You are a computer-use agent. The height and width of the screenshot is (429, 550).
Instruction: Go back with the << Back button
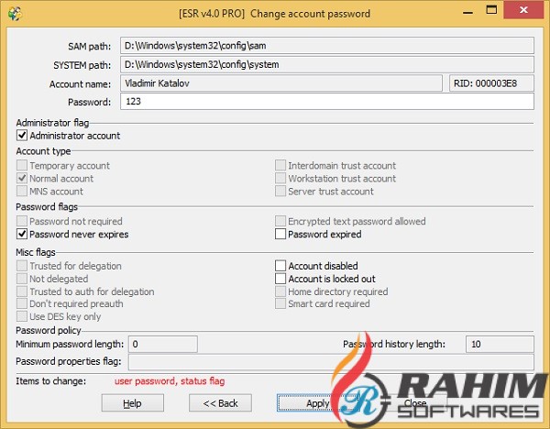click(x=220, y=403)
